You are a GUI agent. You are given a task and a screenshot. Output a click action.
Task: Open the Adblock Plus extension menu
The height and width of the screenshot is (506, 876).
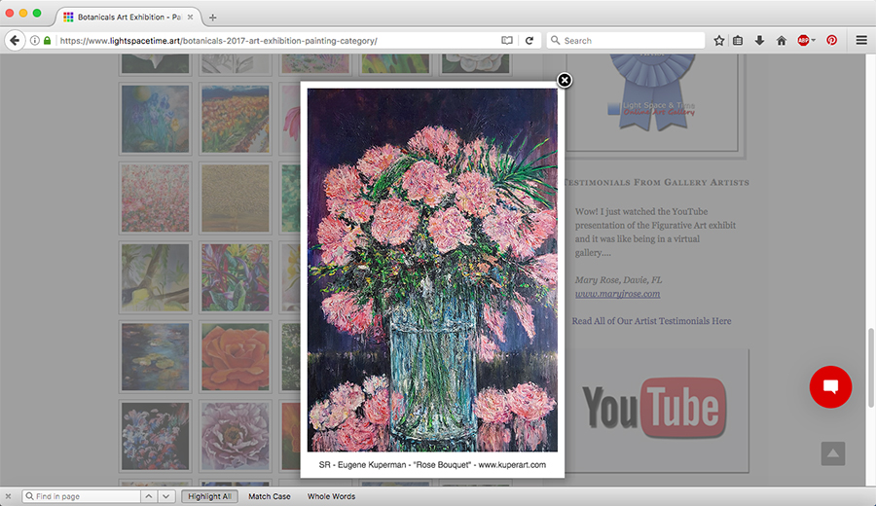click(806, 40)
